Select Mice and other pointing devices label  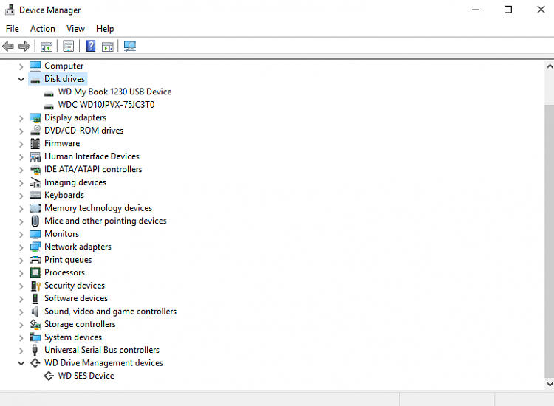106,221
